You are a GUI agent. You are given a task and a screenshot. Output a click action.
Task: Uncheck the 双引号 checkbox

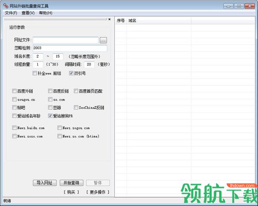tap(71, 73)
